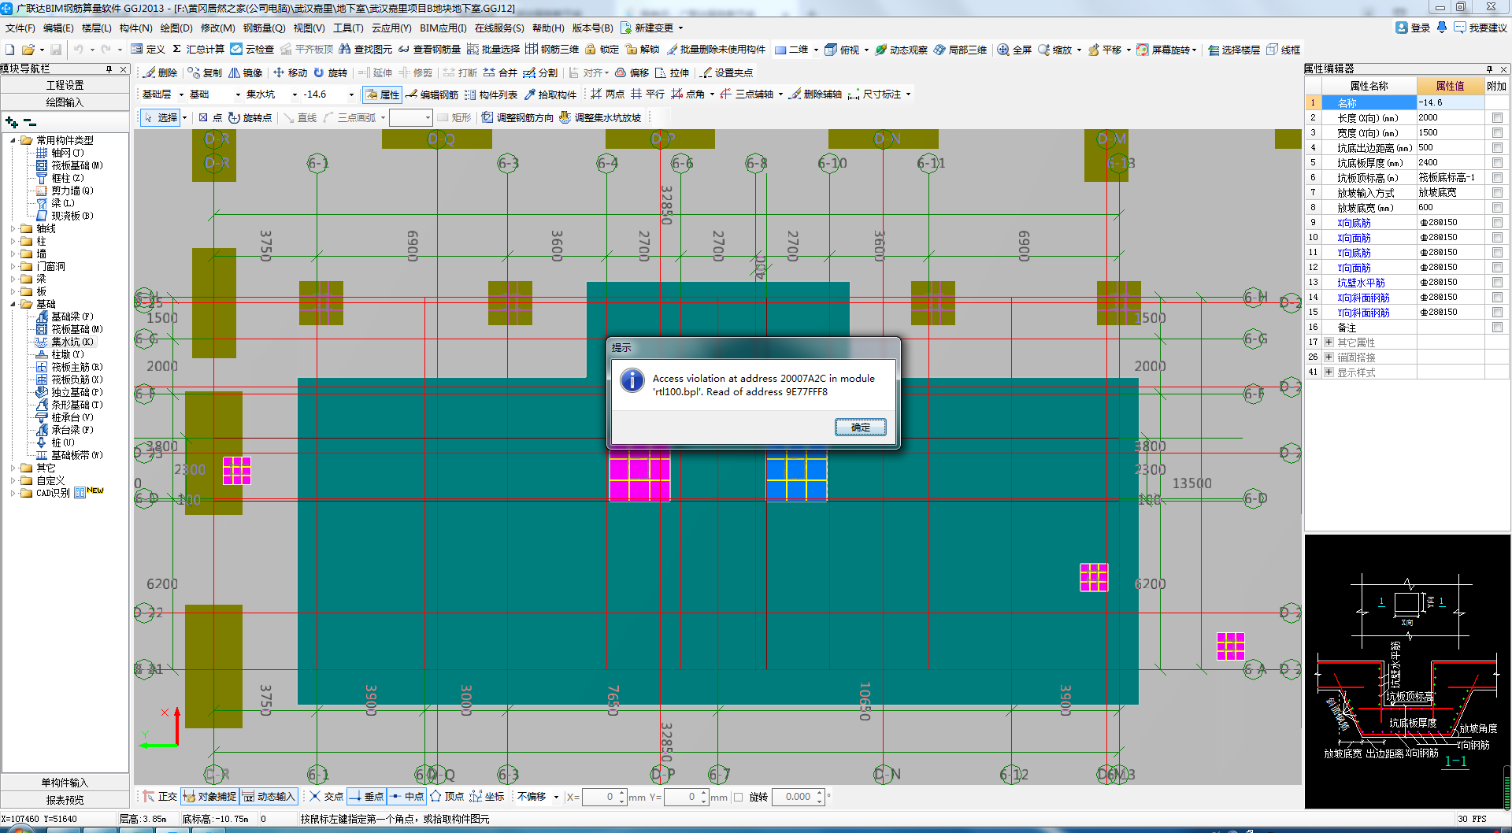Check the 附加 box for the 坑底板厚度 row

coord(1497,163)
